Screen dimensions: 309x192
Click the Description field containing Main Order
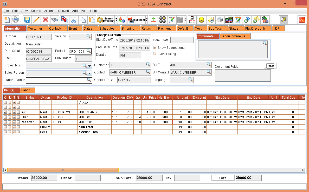[x=59, y=44]
